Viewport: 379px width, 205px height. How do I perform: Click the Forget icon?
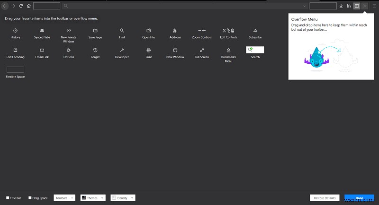tap(95, 50)
